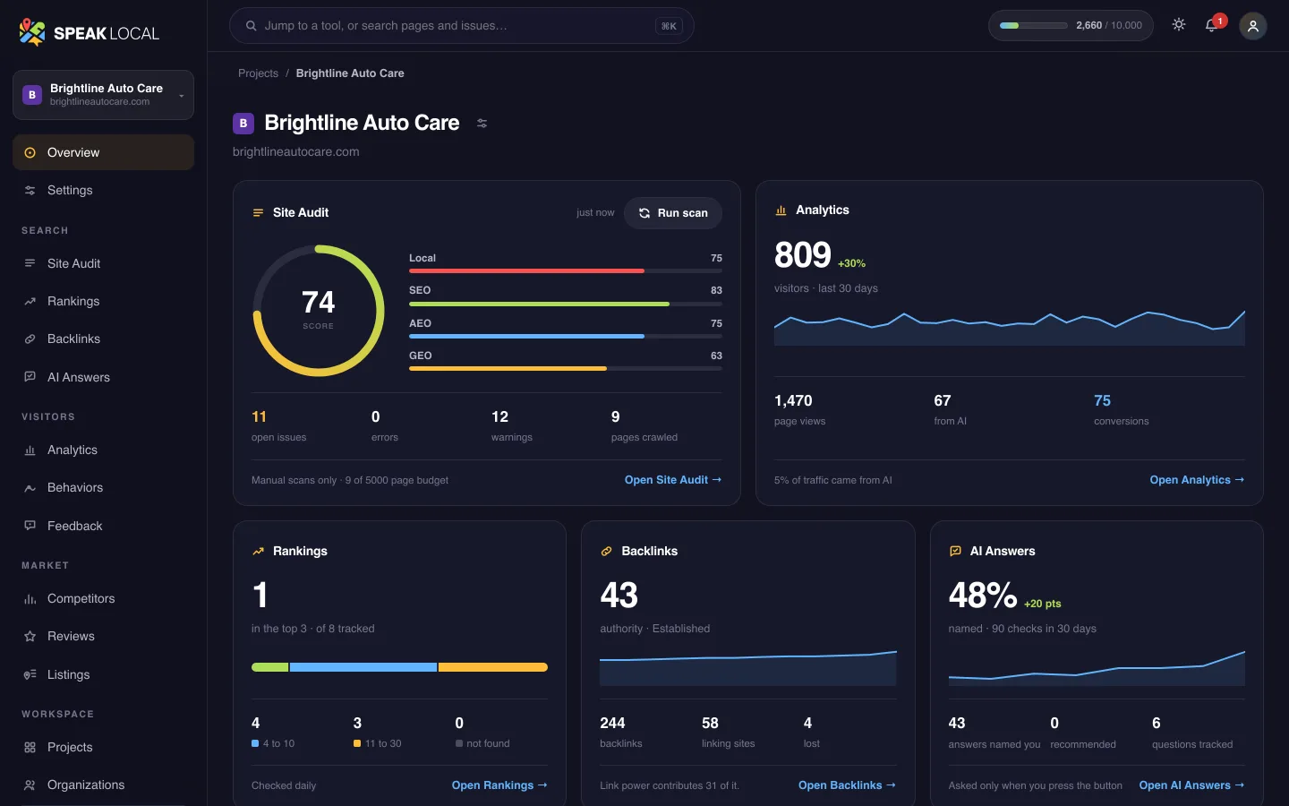The height and width of the screenshot is (806, 1289).
Task: Follow the Open AI Answers link
Action: 1191,785
